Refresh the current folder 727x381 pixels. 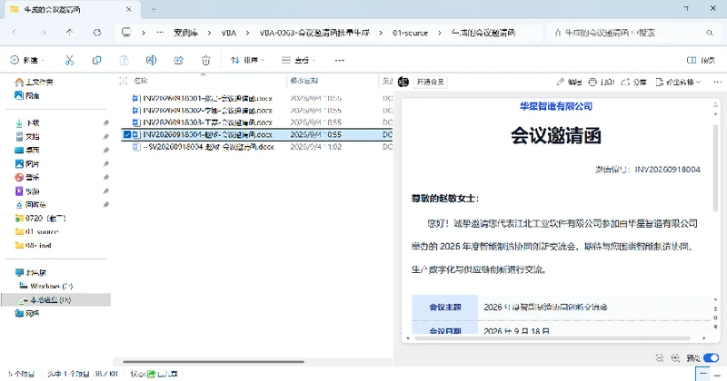[97, 33]
